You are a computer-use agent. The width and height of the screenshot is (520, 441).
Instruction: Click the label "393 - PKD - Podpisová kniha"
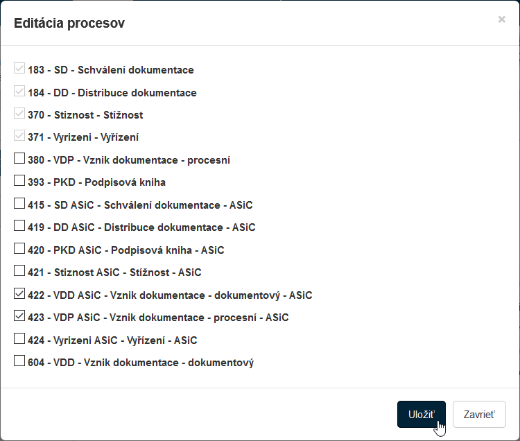click(96, 182)
